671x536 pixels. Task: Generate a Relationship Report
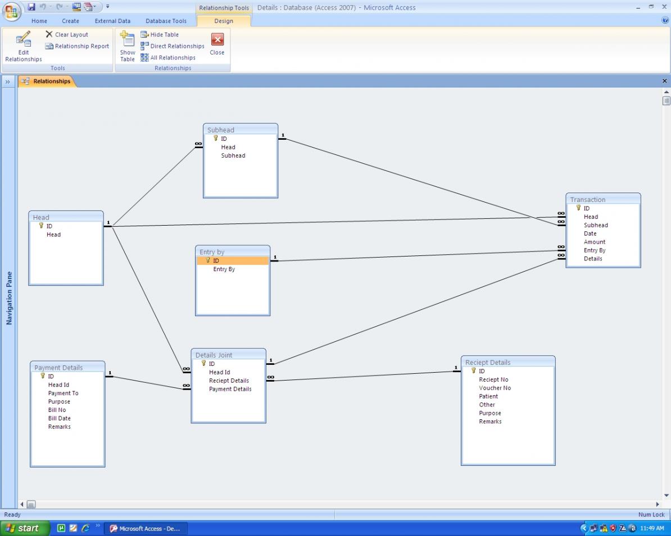(x=77, y=46)
